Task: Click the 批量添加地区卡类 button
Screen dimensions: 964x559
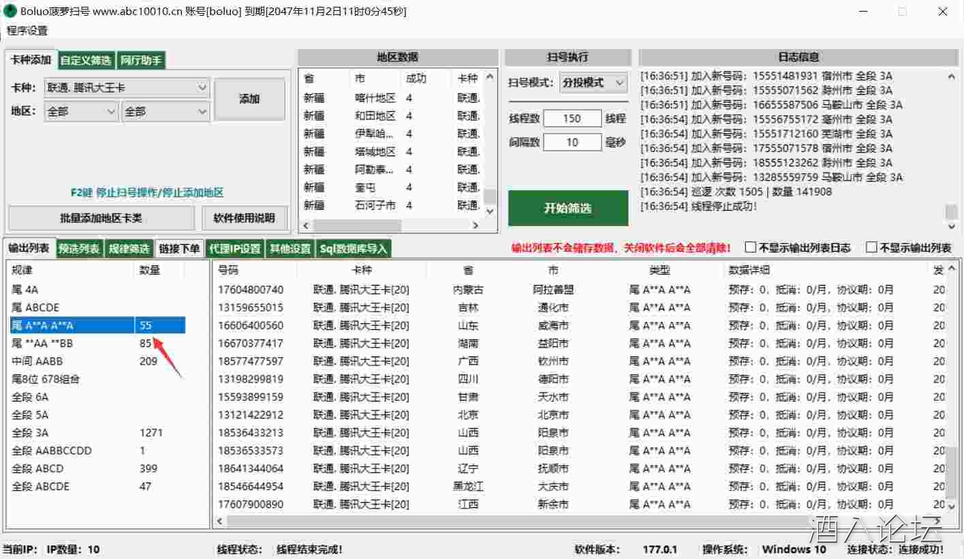Action: tap(101, 218)
